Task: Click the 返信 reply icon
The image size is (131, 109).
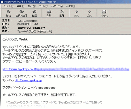Action: pyautogui.click(x=8, y=13)
